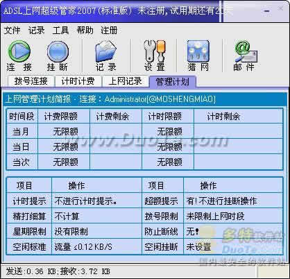
Task: Click the 没有限制 value
Action: [x=71, y=232]
